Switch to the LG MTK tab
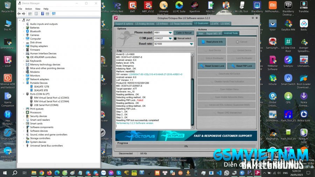The image size is (315, 177). 214,24
